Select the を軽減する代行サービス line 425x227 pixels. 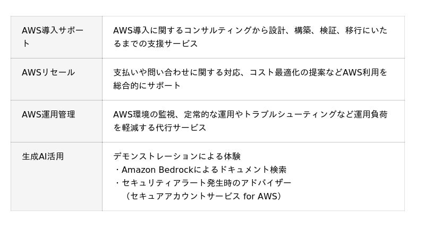160,128
